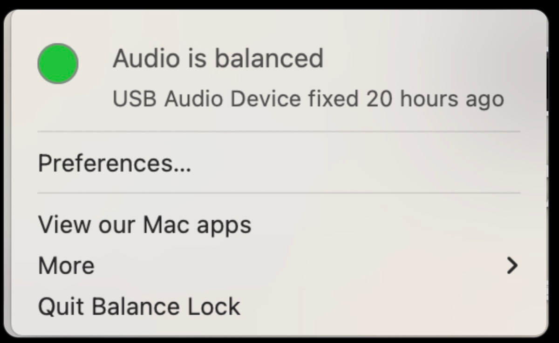The height and width of the screenshot is (343, 559).
Task: Click Quit Balance Lock to exit app
Action: [x=139, y=305]
